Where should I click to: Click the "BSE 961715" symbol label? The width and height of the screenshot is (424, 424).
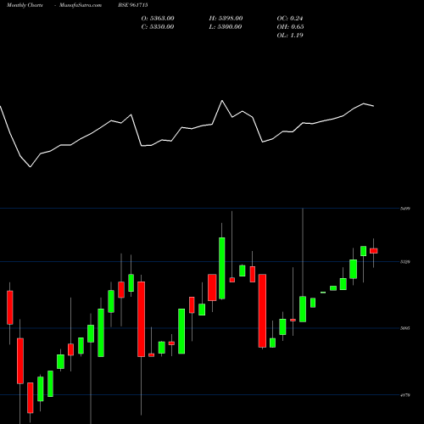pyautogui.click(x=133, y=5)
